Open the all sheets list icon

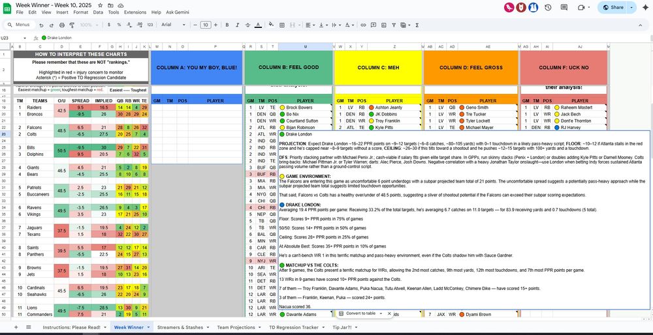[x=28, y=327]
